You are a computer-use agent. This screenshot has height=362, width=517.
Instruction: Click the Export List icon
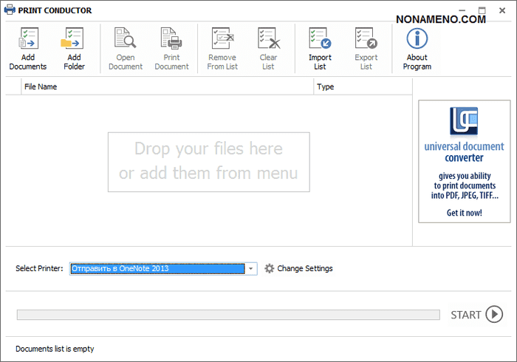pyautogui.click(x=366, y=39)
